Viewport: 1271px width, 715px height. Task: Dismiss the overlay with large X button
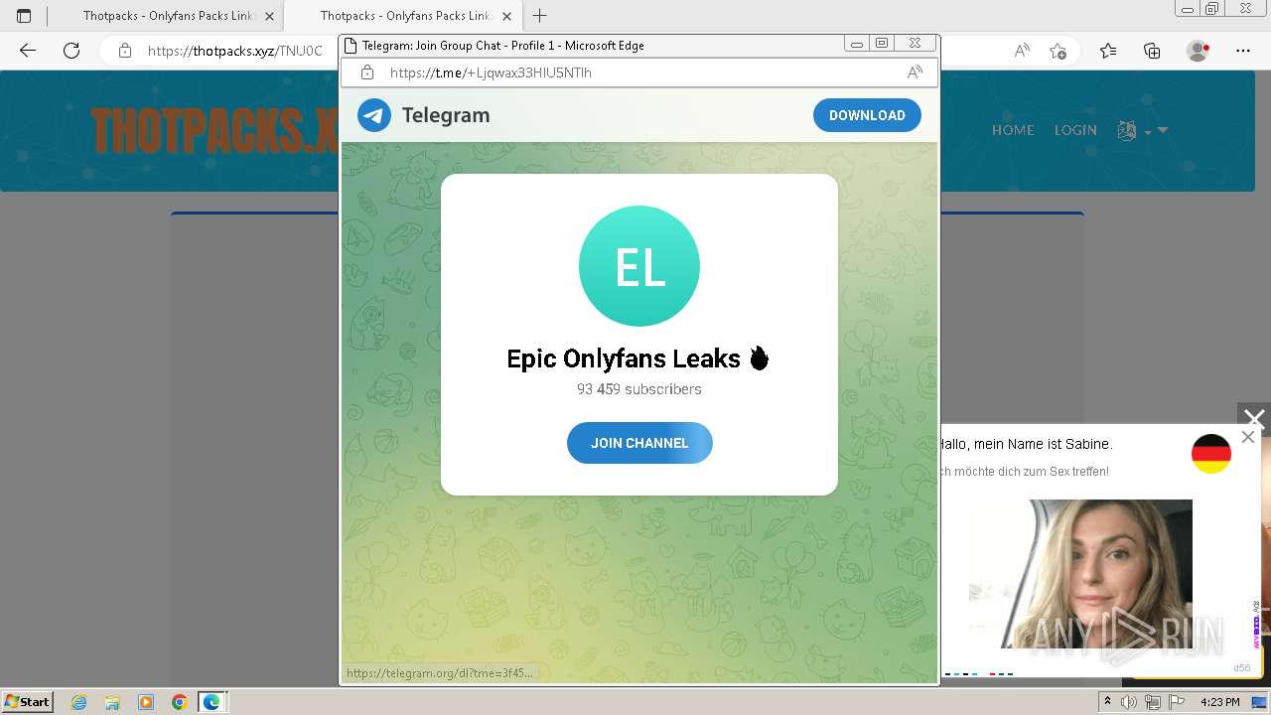pyautogui.click(x=1254, y=419)
